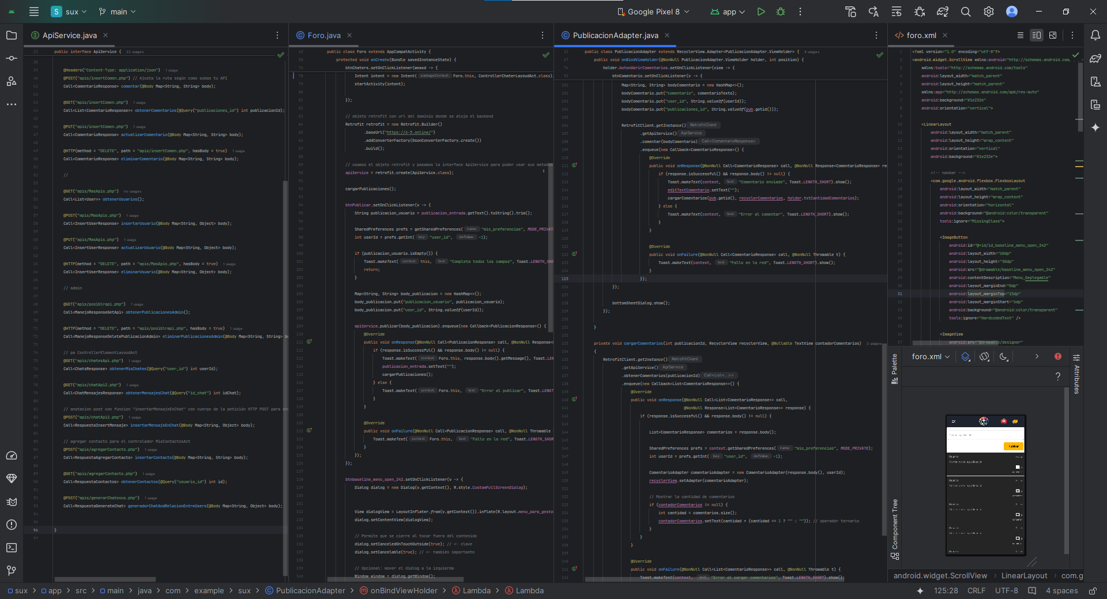1107x599 pixels.
Task: Sync project with Gradle files
Action: [x=943, y=12]
